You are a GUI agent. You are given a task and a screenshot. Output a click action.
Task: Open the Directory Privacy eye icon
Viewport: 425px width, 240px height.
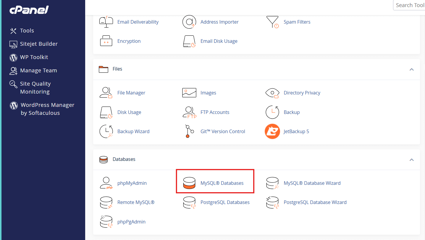coord(272,93)
